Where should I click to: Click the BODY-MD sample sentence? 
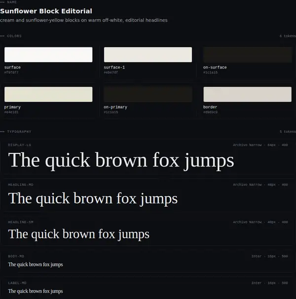click(36, 264)
